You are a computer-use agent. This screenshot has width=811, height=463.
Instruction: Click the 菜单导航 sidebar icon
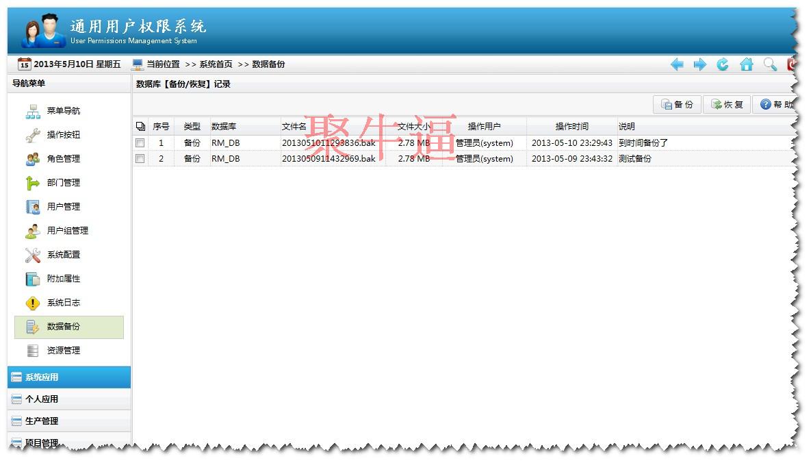point(33,111)
